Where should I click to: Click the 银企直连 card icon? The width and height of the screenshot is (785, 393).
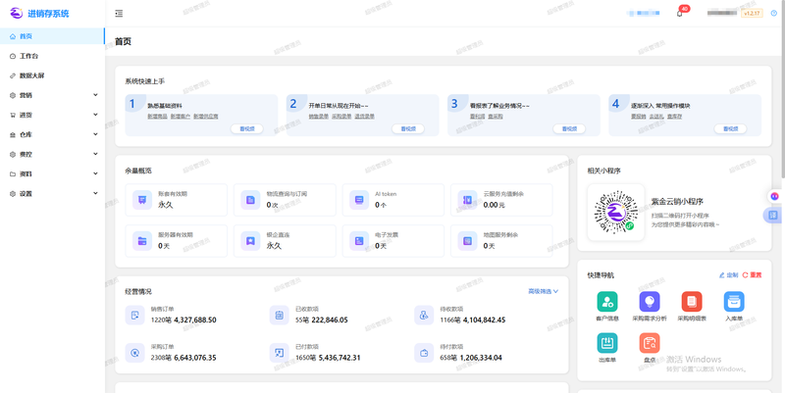[250, 241]
